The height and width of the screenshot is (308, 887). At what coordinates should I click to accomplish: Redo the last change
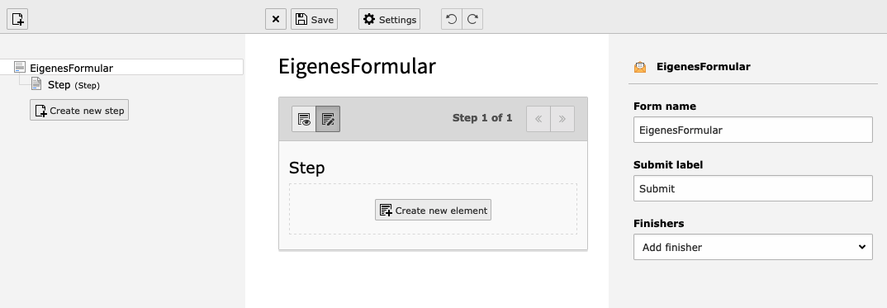(472, 19)
